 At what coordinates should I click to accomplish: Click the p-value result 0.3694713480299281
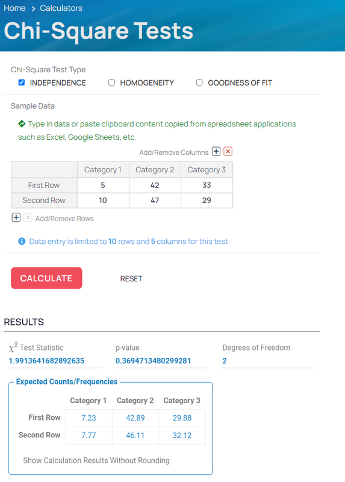(154, 360)
